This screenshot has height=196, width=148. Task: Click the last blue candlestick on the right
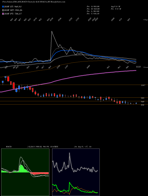(136, 103)
